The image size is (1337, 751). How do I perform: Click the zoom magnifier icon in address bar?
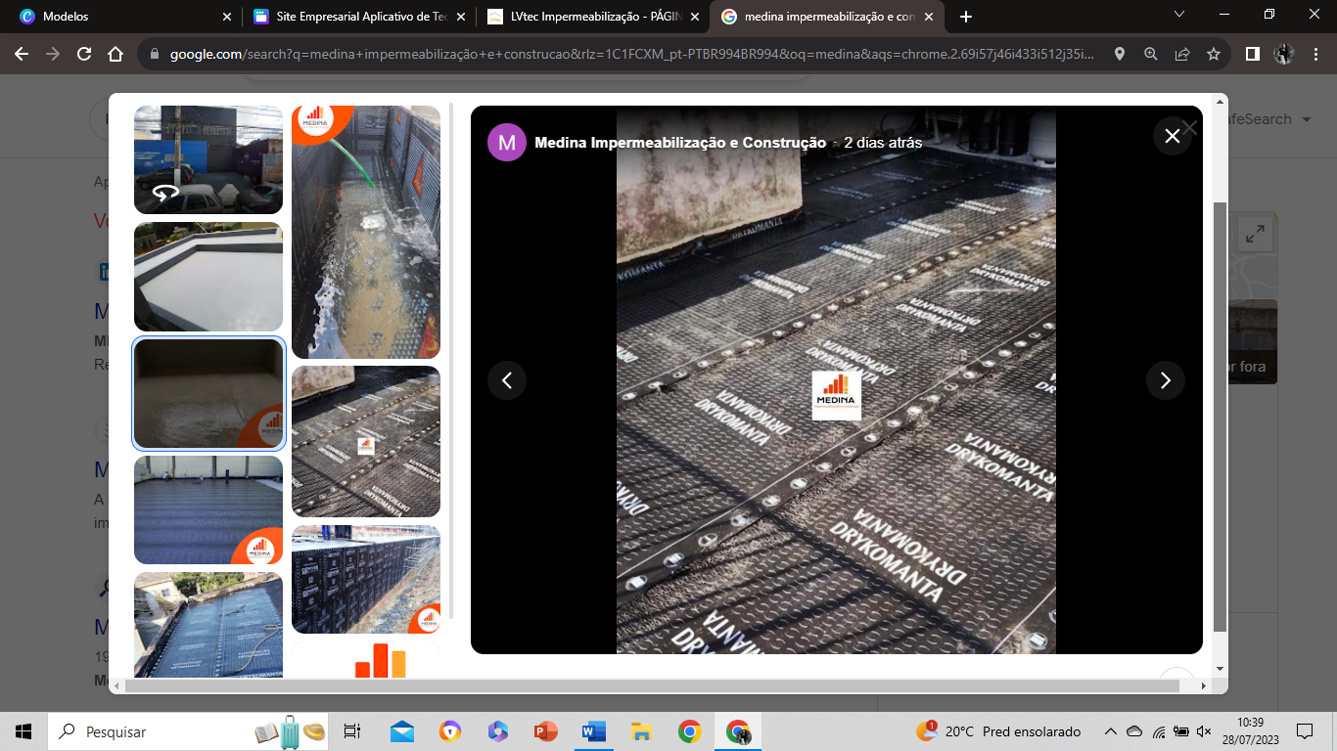1151,54
